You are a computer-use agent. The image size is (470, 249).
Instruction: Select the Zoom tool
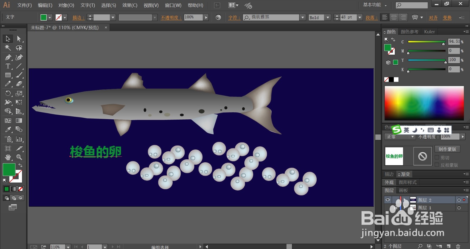point(19,157)
